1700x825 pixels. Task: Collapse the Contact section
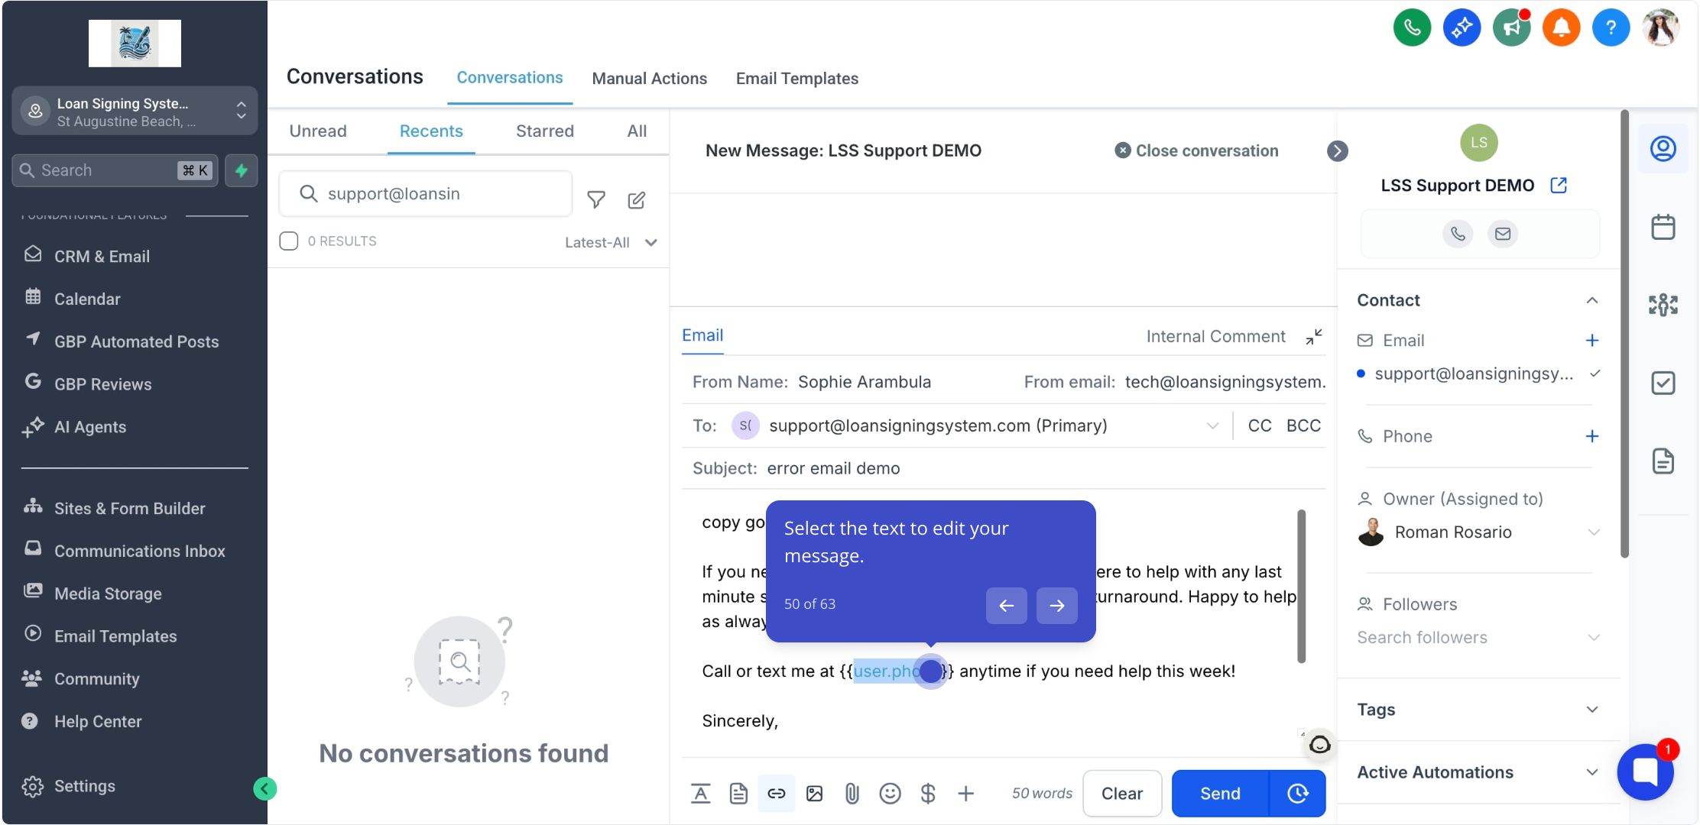point(1592,301)
